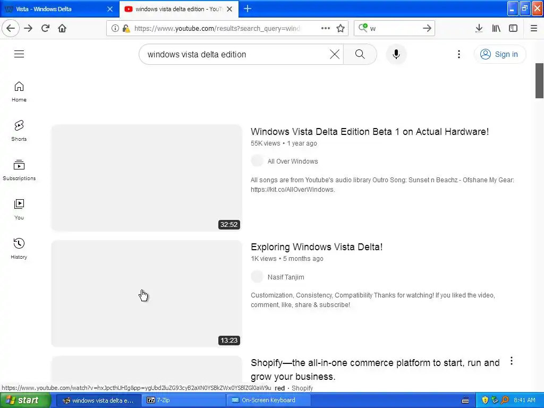The height and width of the screenshot is (408, 544).
Task: Open Exploring Windows Vista Delta! video title
Action: [x=317, y=246]
